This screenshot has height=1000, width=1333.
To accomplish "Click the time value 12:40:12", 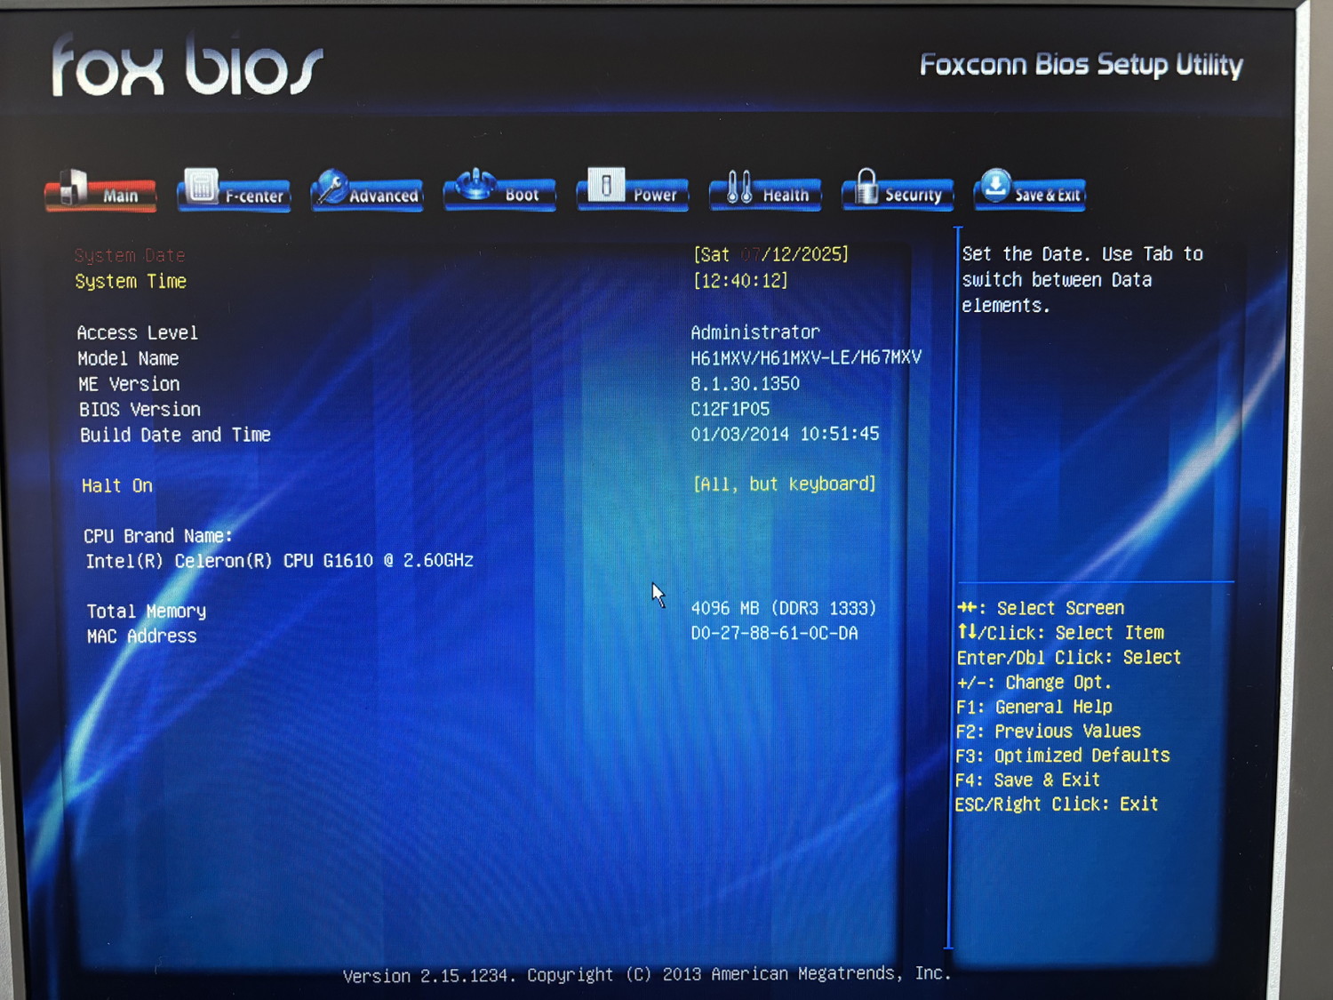I will click(740, 280).
